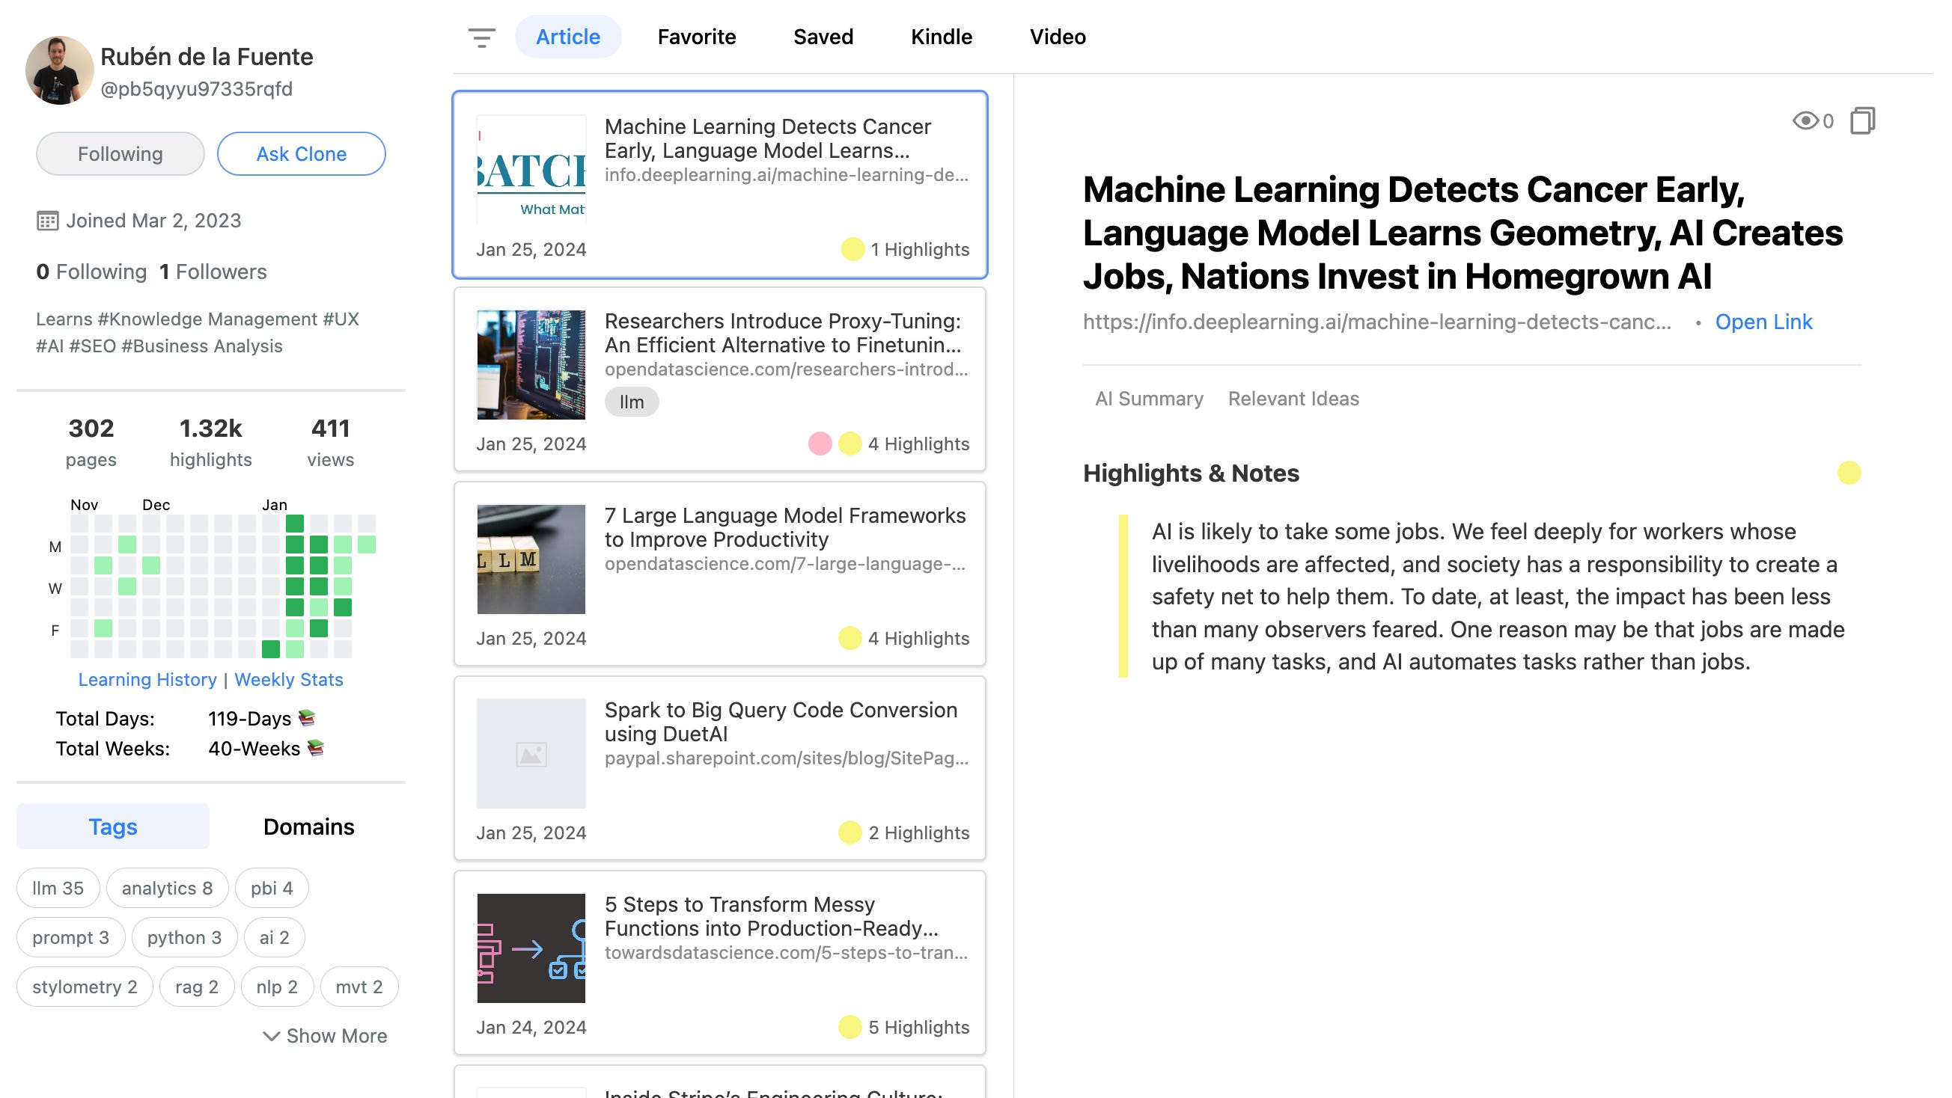The height and width of the screenshot is (1098, 1952).
Task: Toggle the Following button
Action: pos(120,154)
